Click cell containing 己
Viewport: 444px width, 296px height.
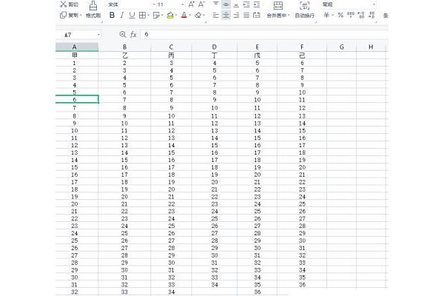pyautogui.click(x=302, y=55)
